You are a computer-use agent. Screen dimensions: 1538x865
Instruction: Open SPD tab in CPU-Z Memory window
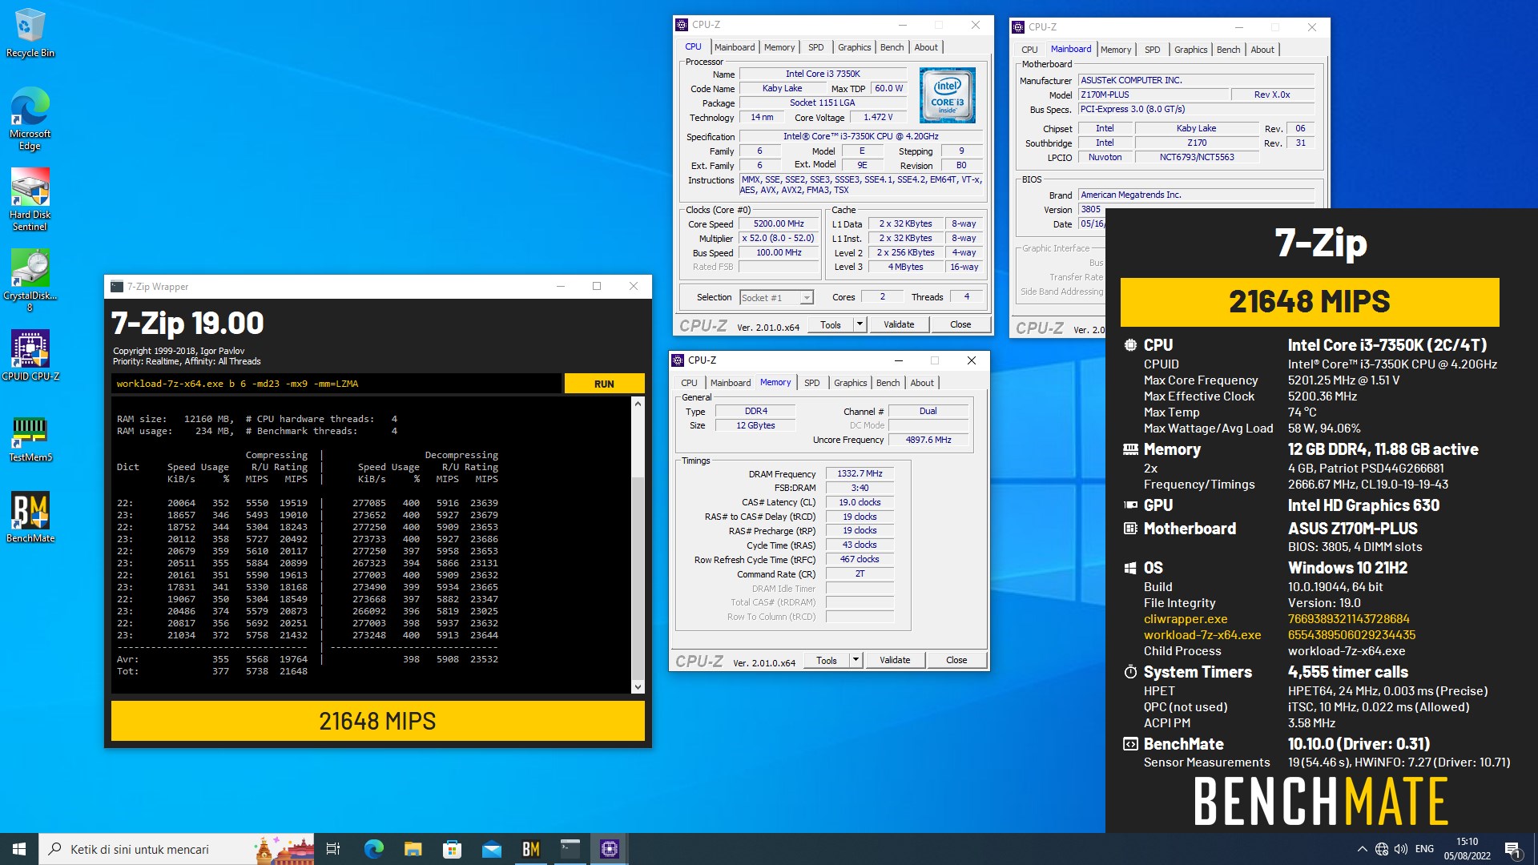(x=811, y=383)
